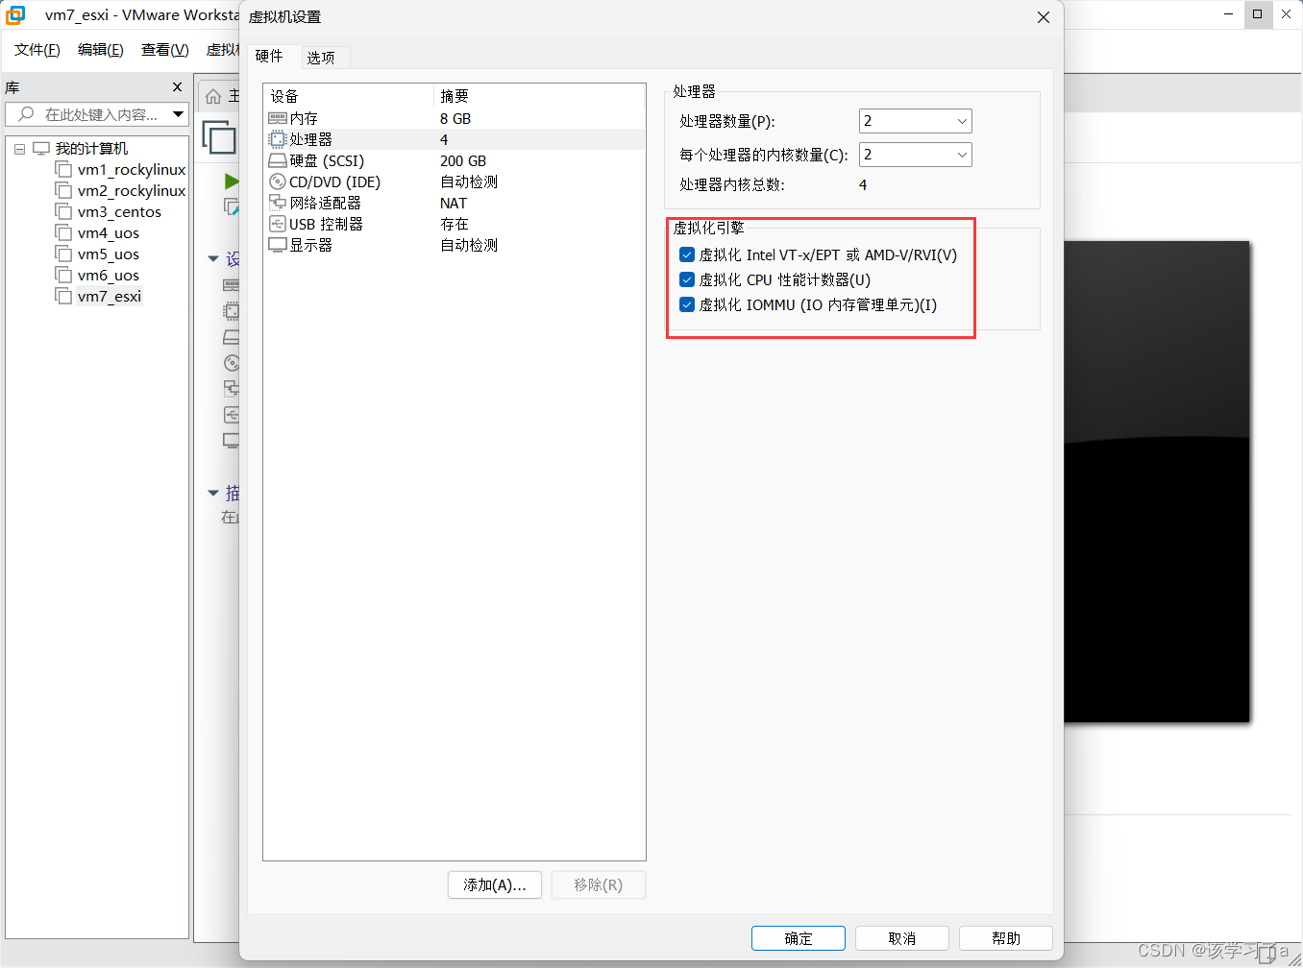Click the 移除(R) button

(598, 884)
